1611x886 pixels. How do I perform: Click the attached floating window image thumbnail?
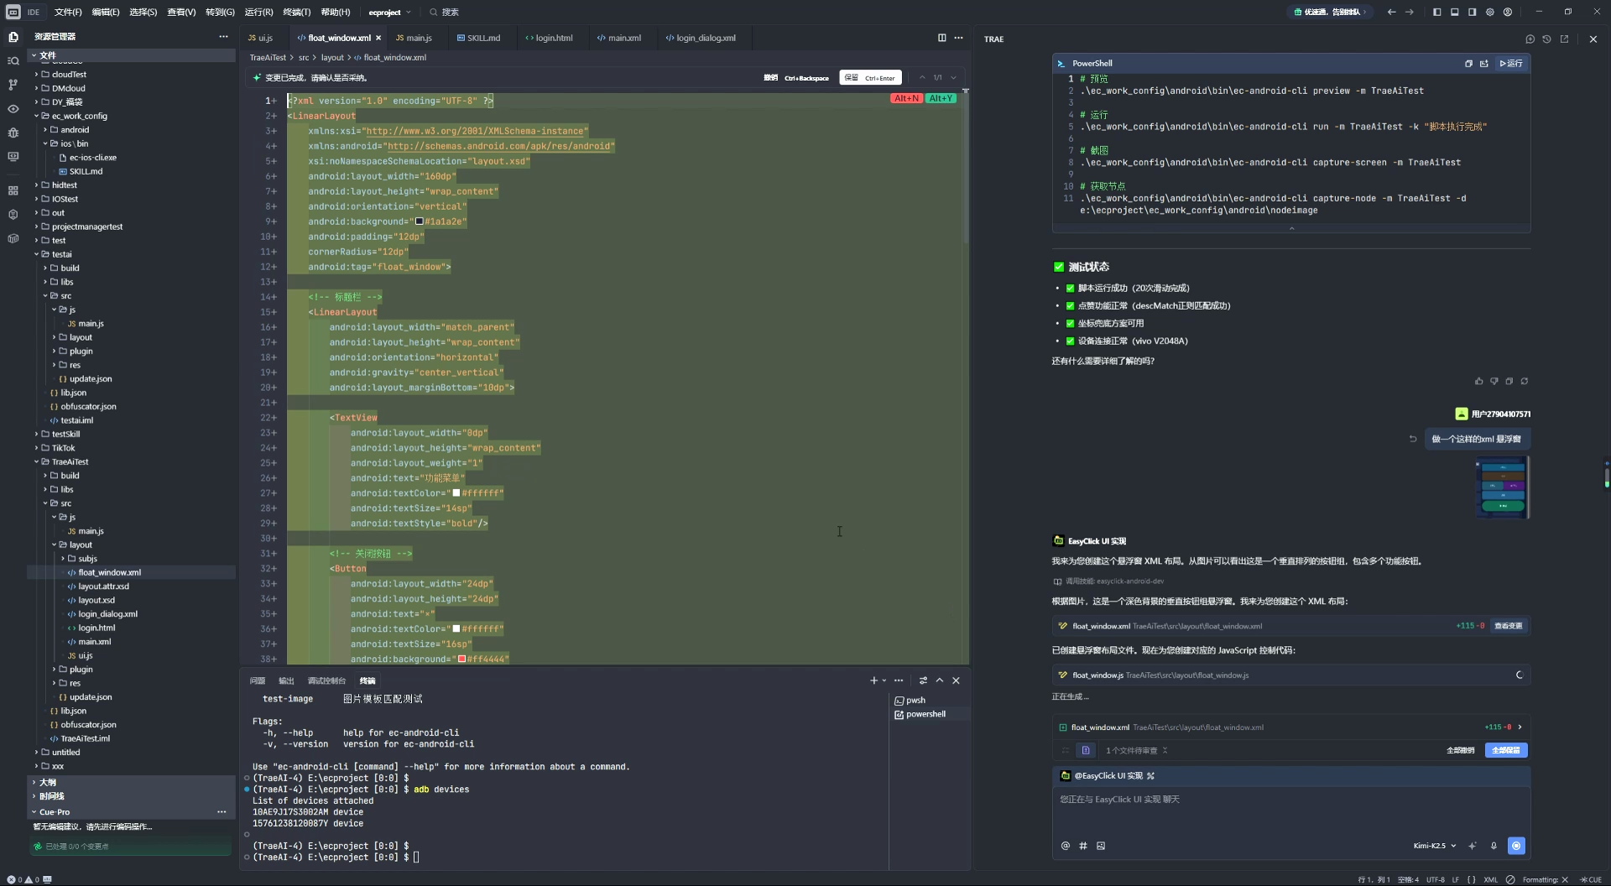point(1502,487)
